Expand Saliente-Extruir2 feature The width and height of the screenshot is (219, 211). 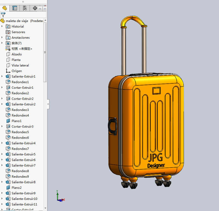2,104
